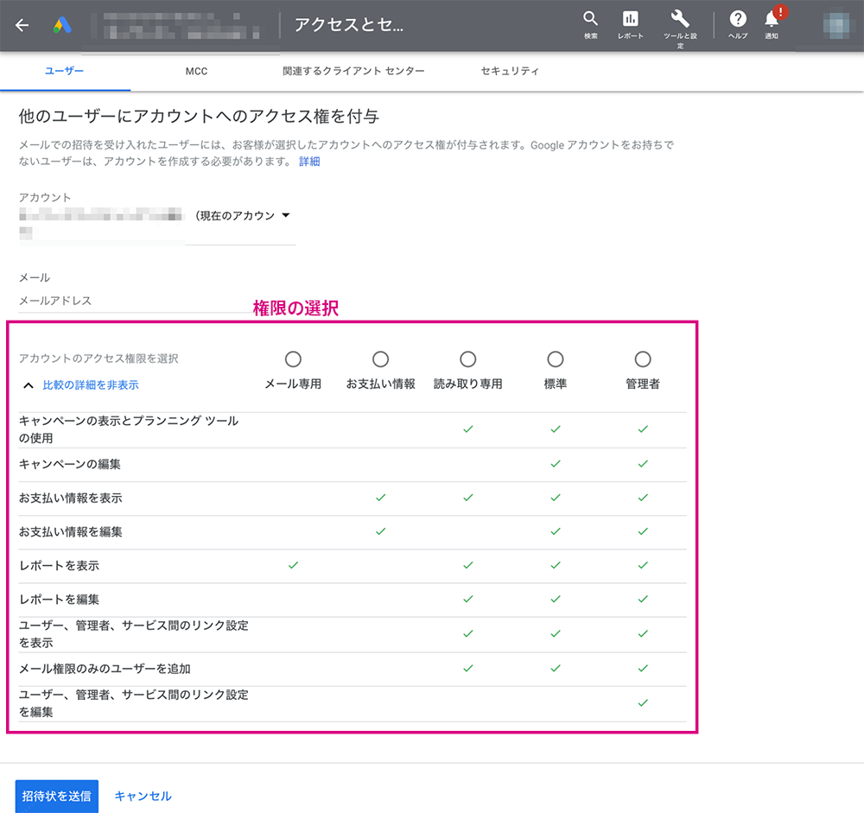Screen dimensions: 864x813
Task: Click the 他のユーザーにアカウントへのアクセス権を付与 heading
Action: (x=199, y=117)
